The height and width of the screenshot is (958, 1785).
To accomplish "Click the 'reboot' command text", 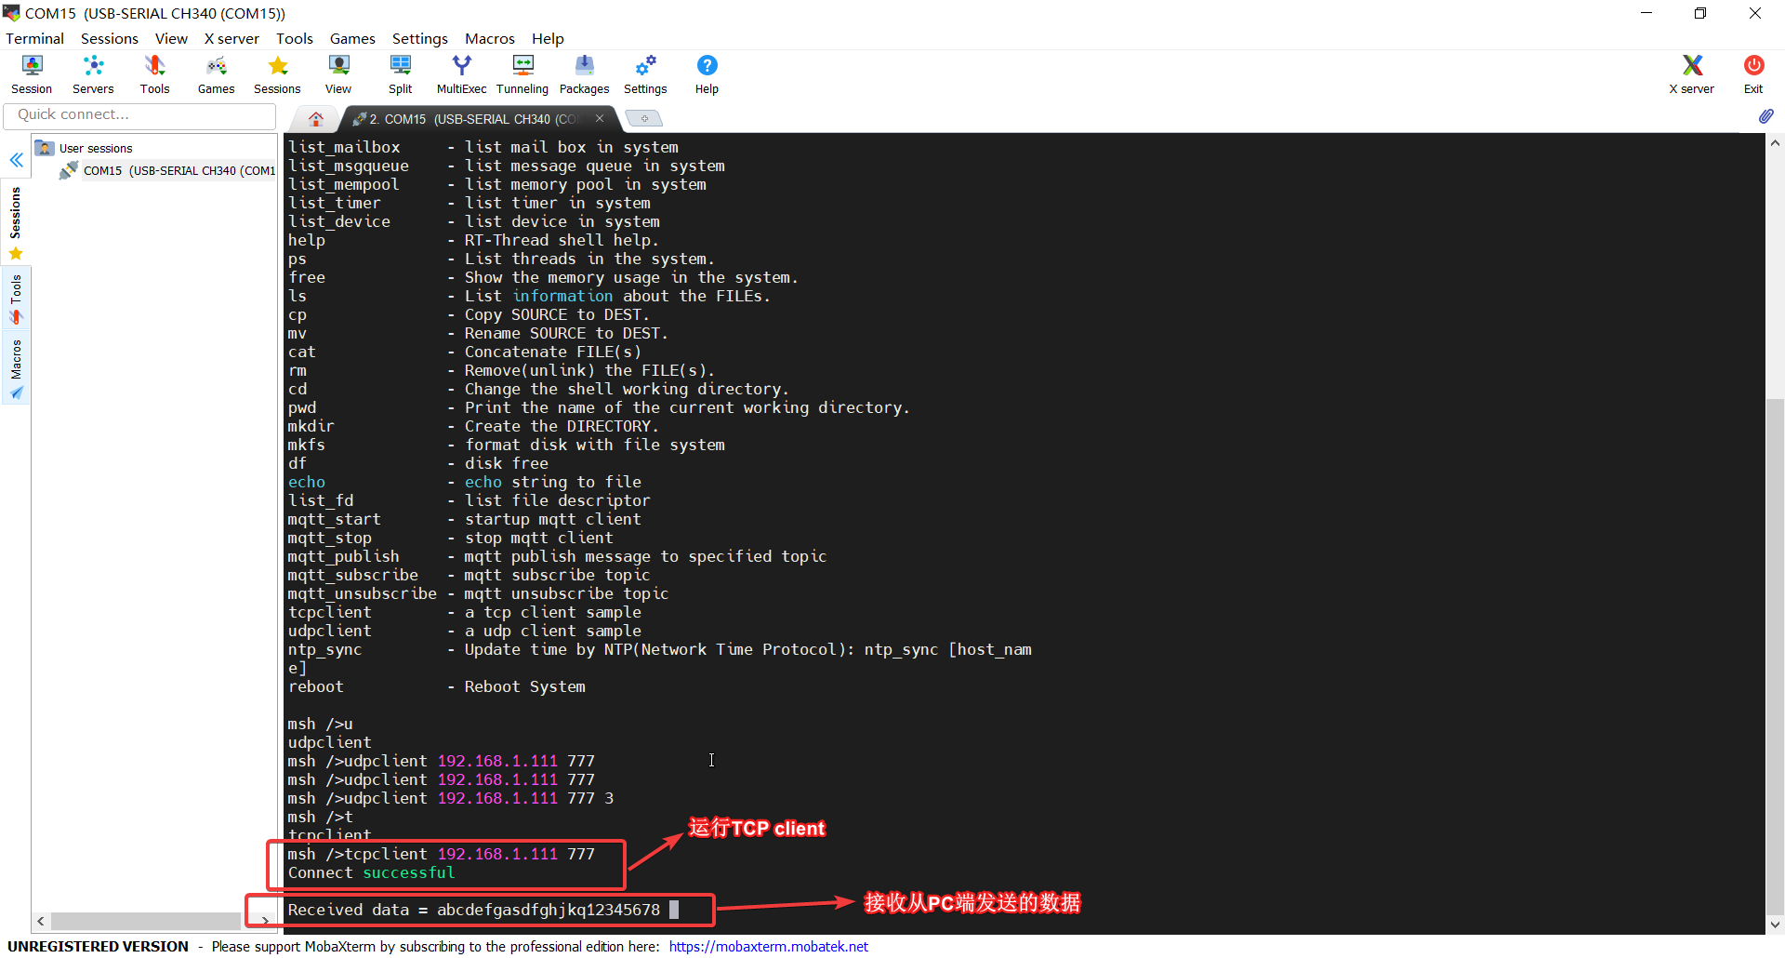I will pos(315,686).
